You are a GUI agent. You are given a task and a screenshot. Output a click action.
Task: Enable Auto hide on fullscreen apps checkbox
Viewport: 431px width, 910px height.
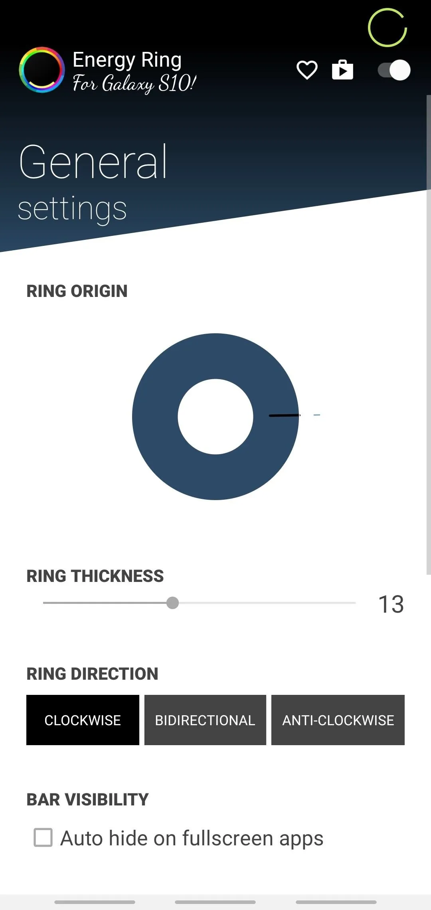click(x=43, y=837)
